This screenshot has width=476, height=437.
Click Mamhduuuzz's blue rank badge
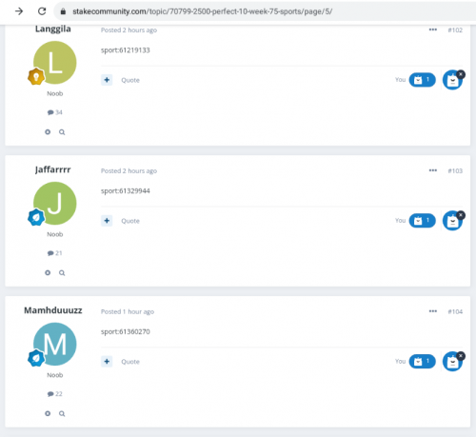pos(36,358)
